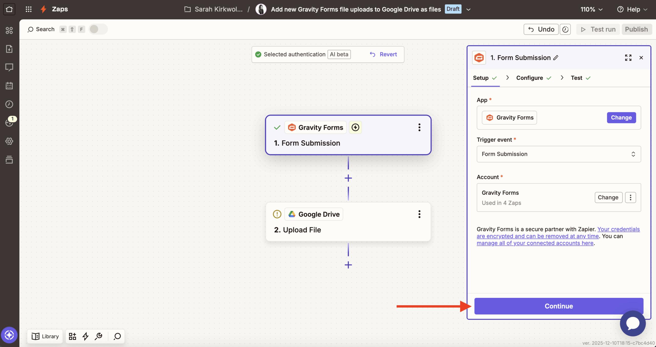Screen dimensions: 656x347
Task: Open the Zaps document icon in left sidebar
Action: (x=9, y=49)
